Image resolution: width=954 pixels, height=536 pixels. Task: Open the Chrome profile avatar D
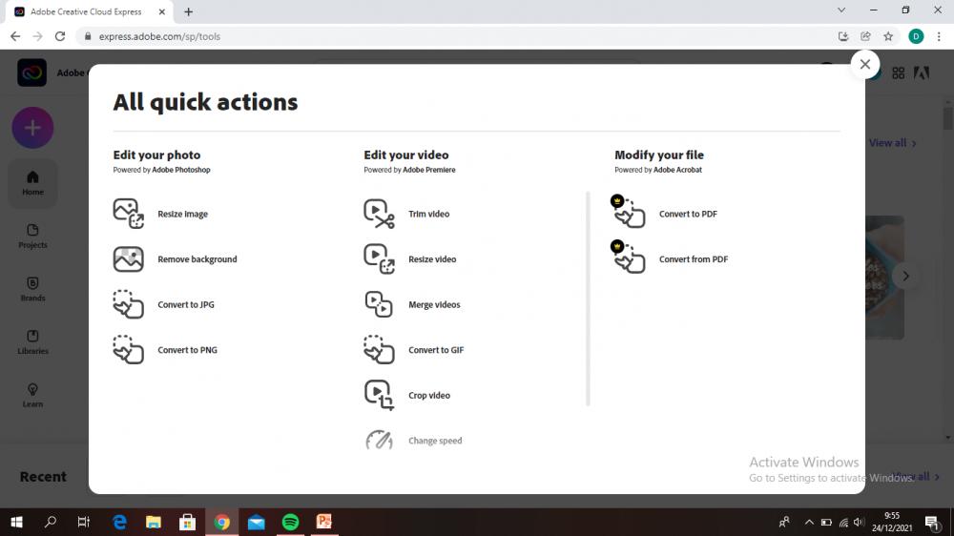(916, 36)
